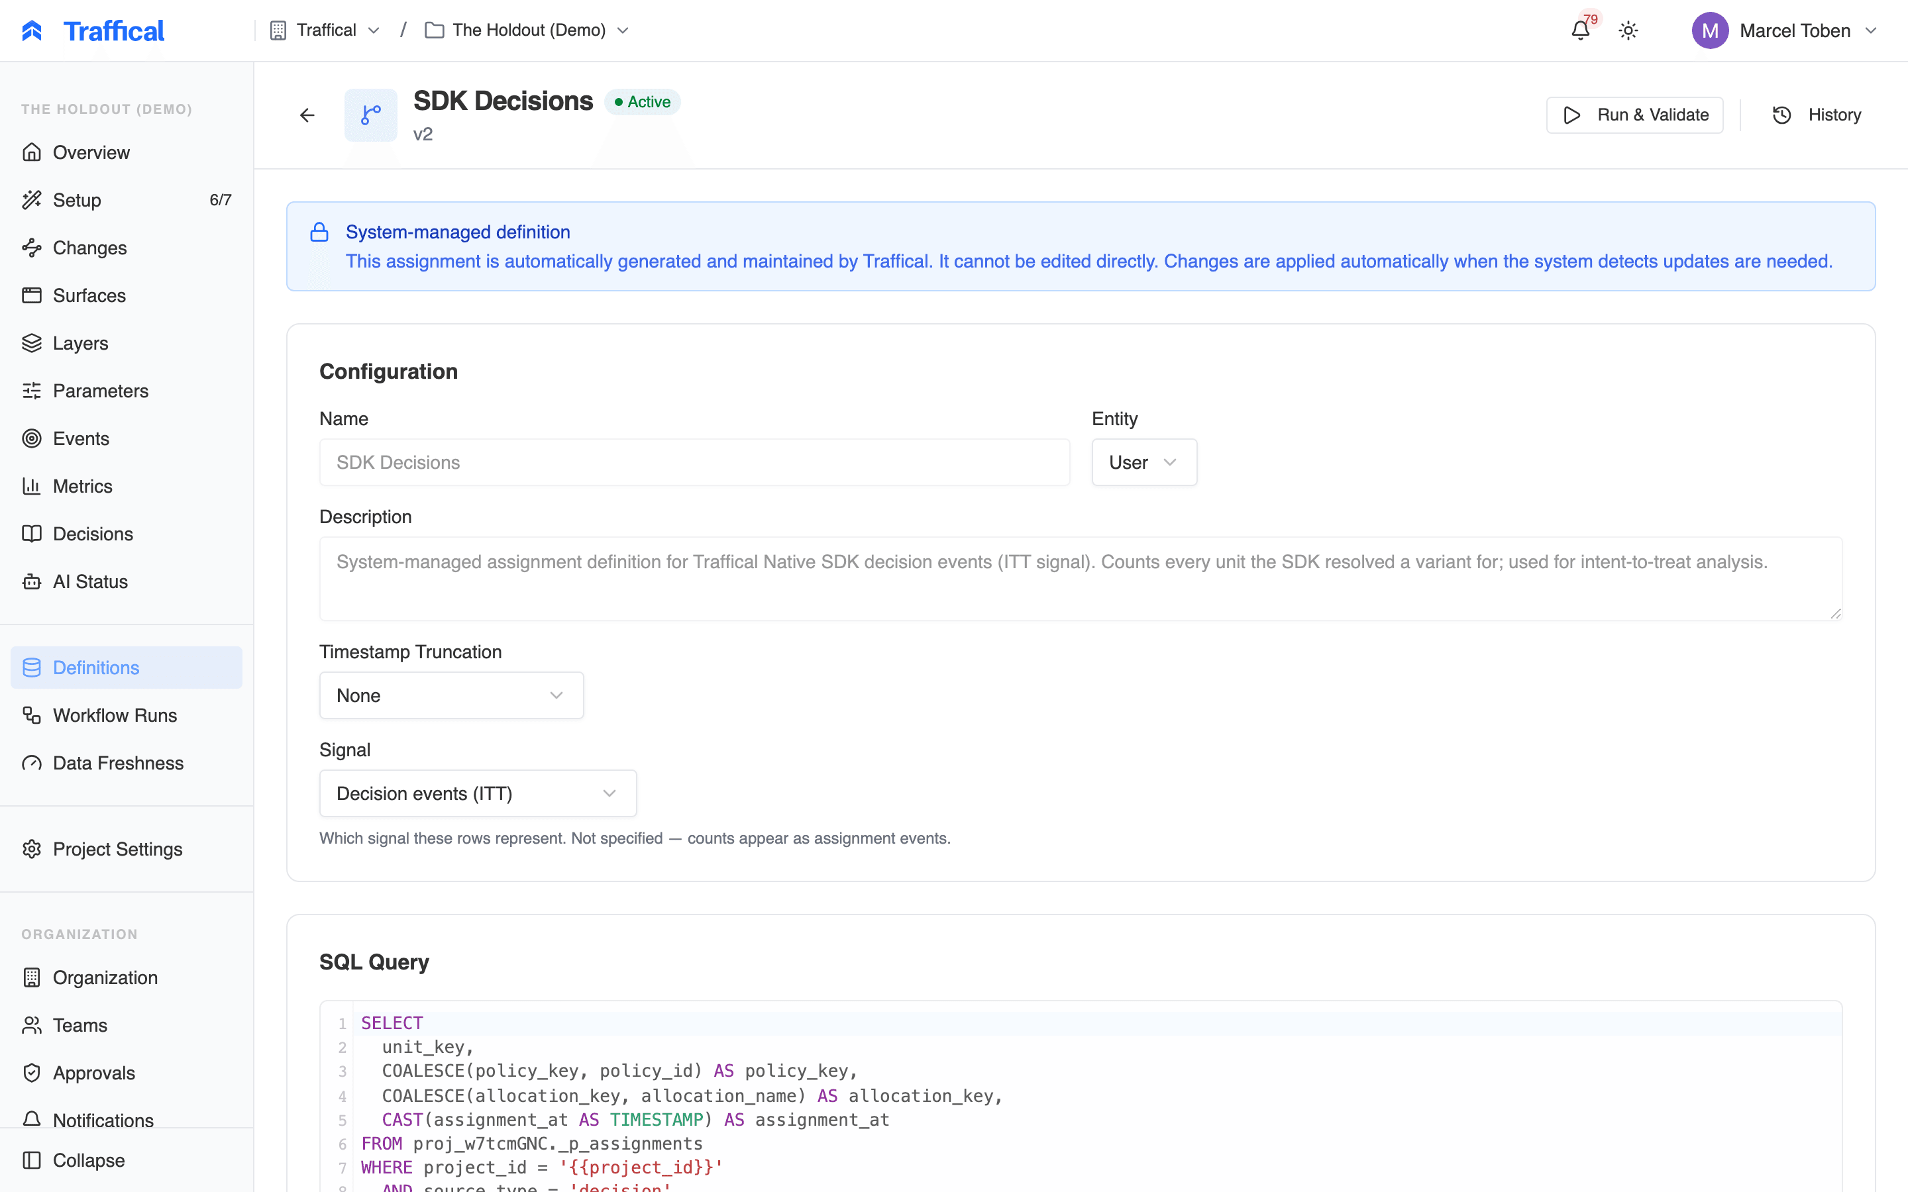This screenshot has width=1908, height=1192.
Task: Click the History clock icon
Action: (1782, 115)
